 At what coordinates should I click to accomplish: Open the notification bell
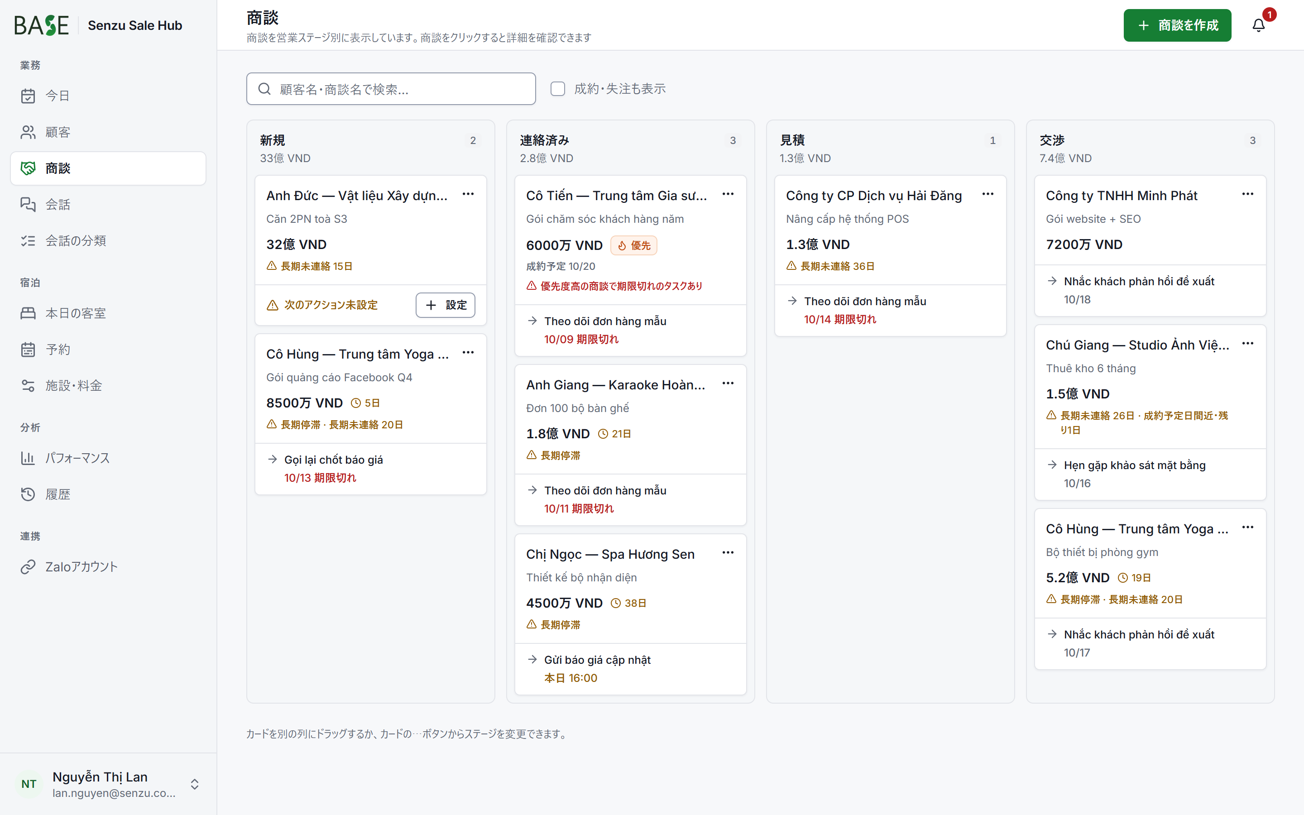(x=1258, y=25)
